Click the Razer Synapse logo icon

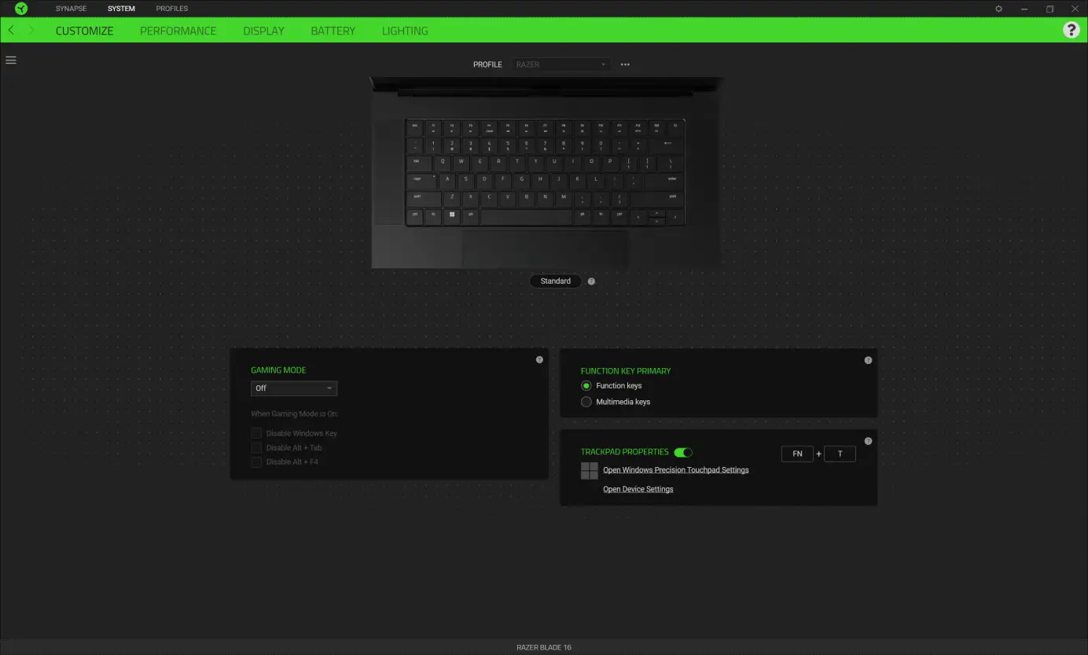tap(20, 8)
